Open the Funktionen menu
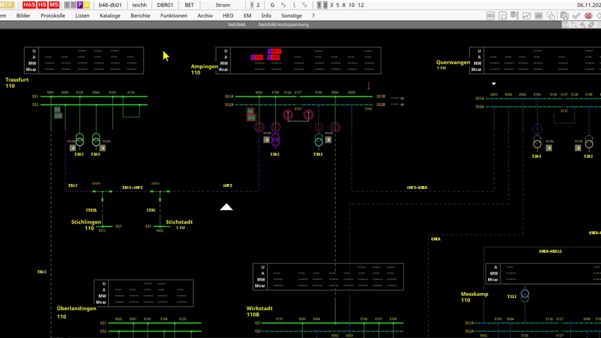The height and width of the screenshot is (338, 601). (174, 15)
